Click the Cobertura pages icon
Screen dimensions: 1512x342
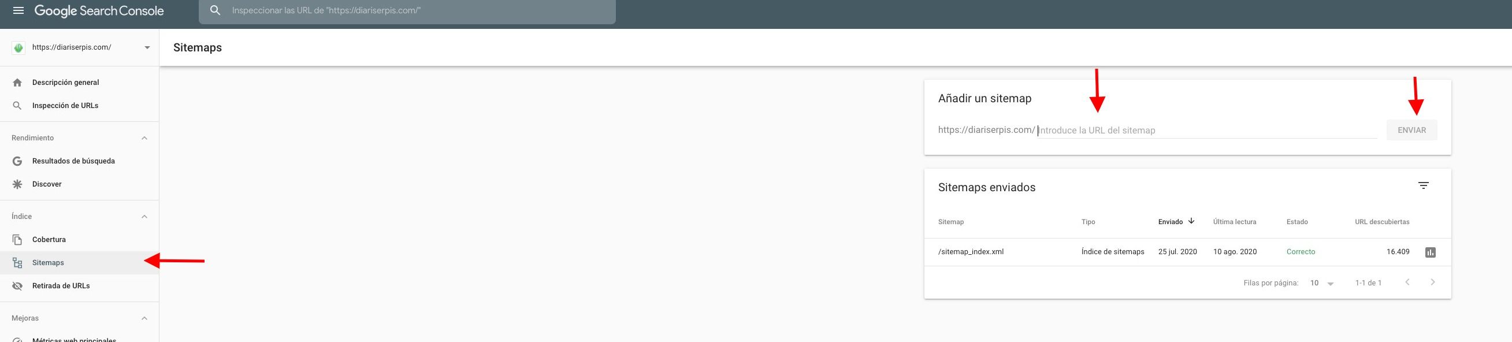17,239
